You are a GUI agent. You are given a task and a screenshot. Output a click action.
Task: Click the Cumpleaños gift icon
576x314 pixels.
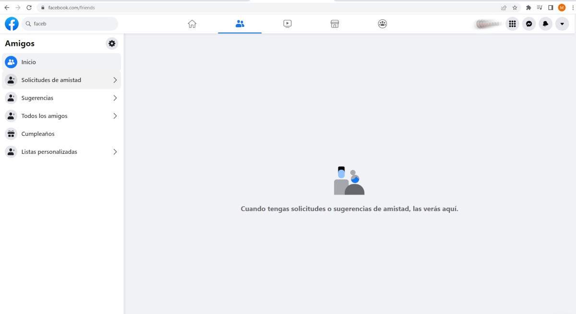point(11,134)
